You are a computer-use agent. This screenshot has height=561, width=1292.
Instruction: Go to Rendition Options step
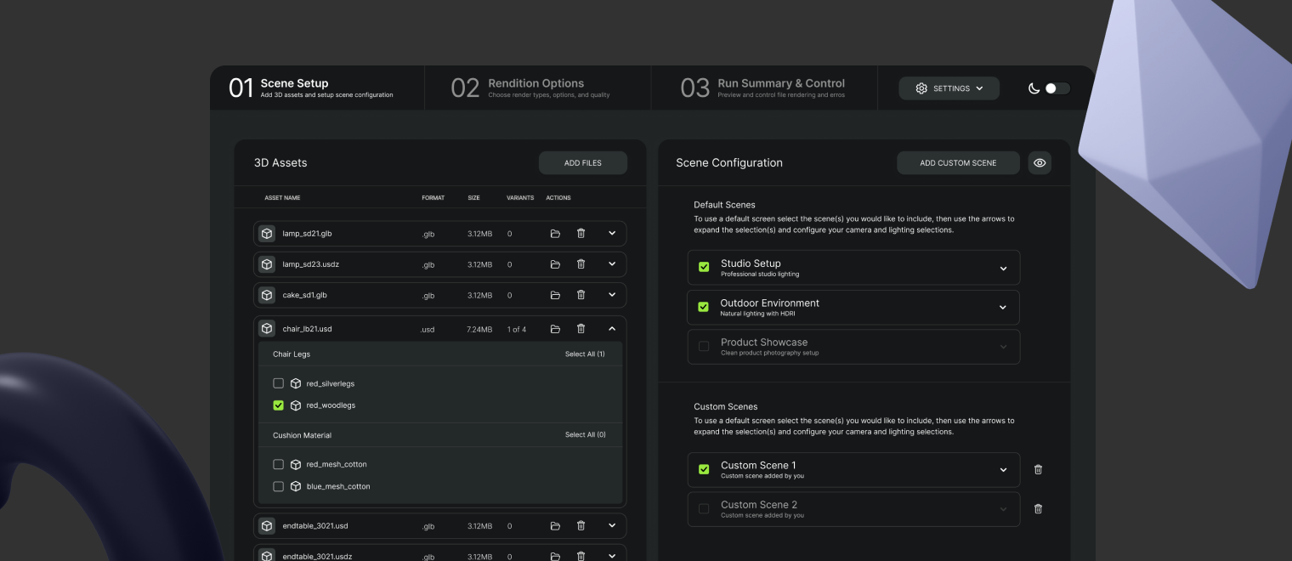tap(537, 88)
